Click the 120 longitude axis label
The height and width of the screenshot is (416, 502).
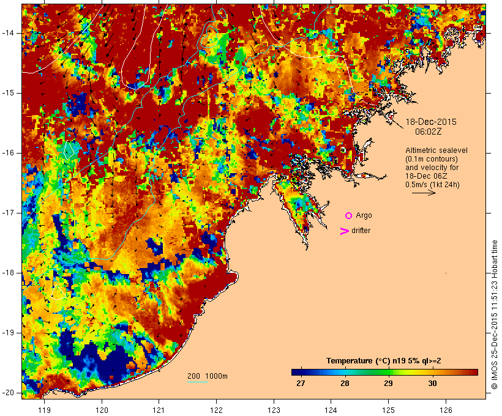102,410
